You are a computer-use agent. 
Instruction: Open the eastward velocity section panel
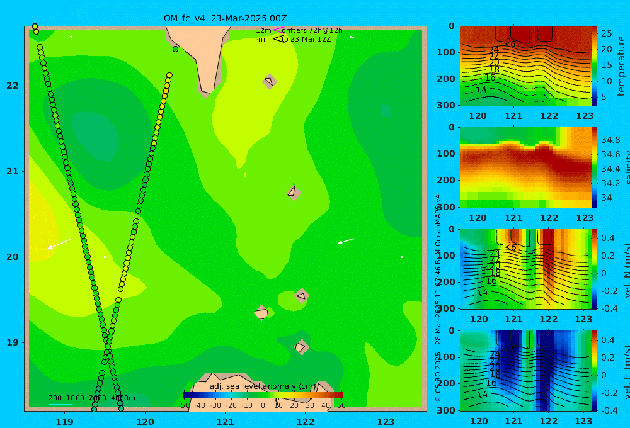526,371
